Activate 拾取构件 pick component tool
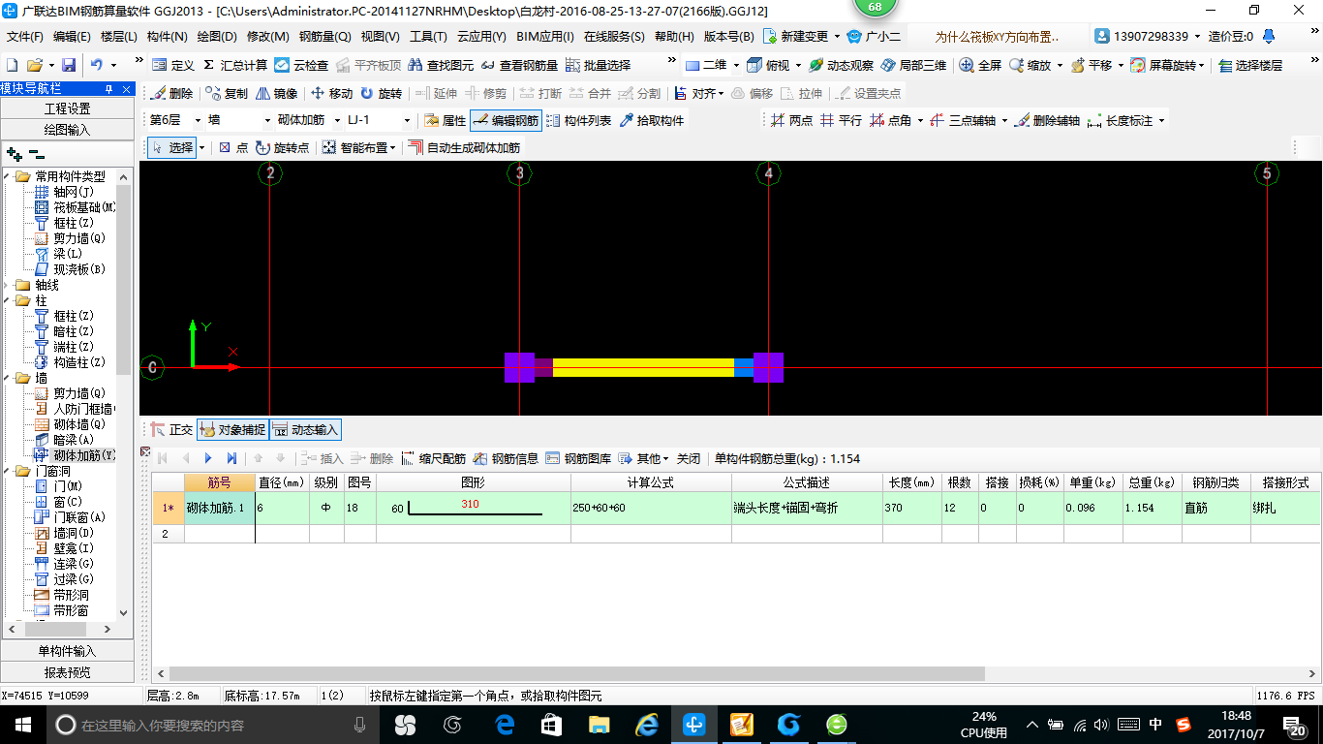The width and height of the screenshot is (1323, 744). click(652, 121)
